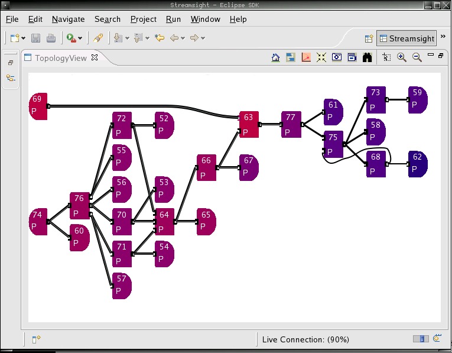The image size is (452, 353).
Task: Select operator node 64 in topology
Action: point(164,221)
